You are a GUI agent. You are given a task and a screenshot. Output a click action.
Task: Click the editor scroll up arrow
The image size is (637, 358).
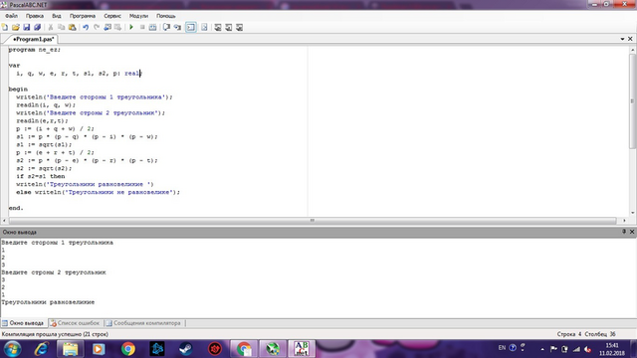click(633, 50)
